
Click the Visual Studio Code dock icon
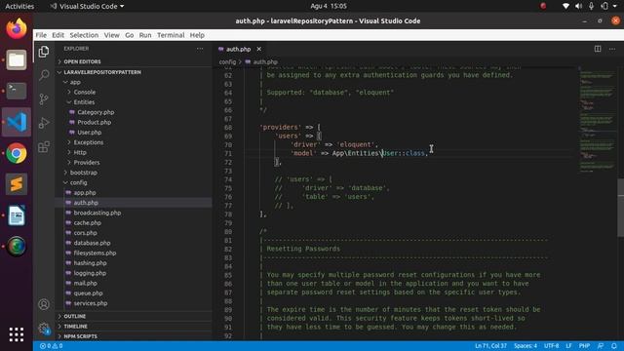17,122
